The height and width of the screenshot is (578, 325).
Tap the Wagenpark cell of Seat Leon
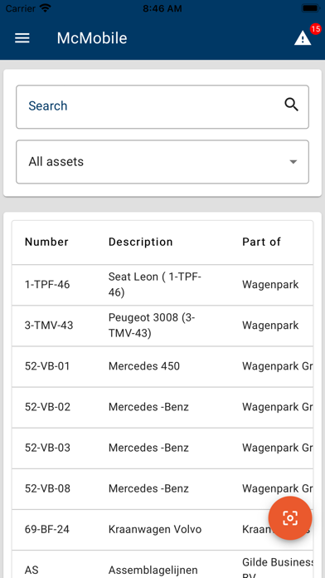[x=270, y=285]
